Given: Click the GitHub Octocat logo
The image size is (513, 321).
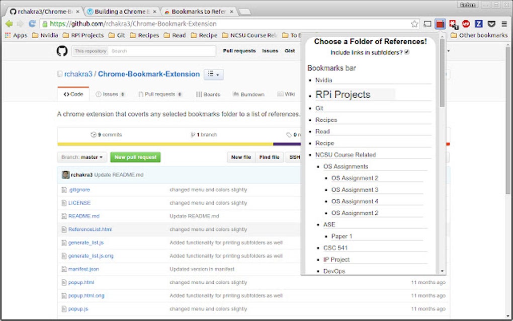Looking at the screenshot, I should click(x=62, y=51).
